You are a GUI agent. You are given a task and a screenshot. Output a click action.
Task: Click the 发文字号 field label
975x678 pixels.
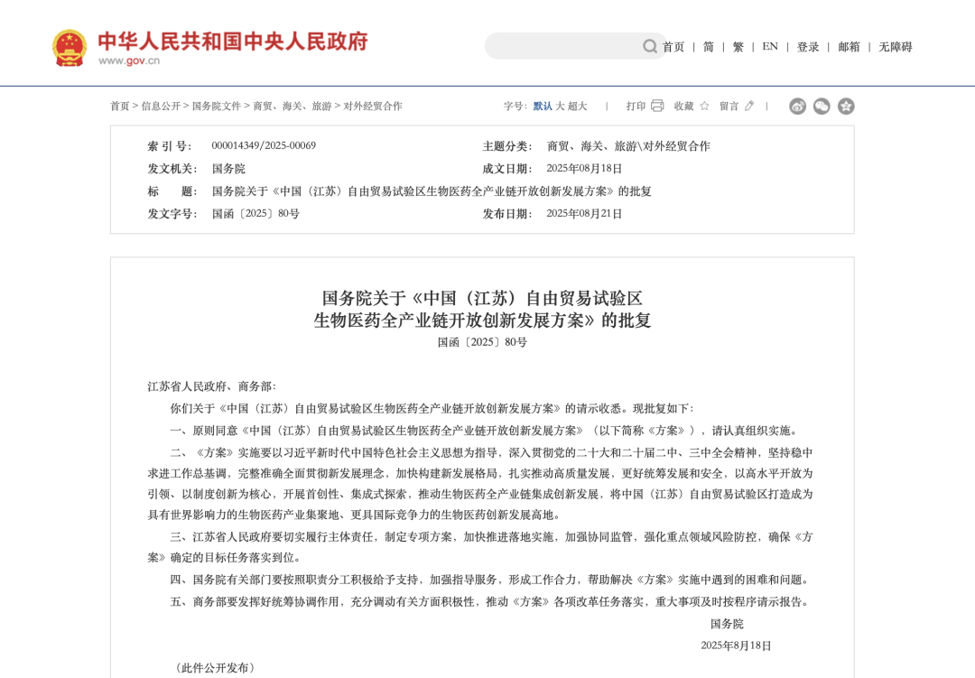click(172, 214)
